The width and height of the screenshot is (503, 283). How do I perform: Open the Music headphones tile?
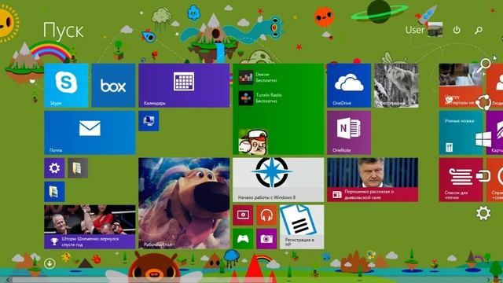click(x=266, y=215)
